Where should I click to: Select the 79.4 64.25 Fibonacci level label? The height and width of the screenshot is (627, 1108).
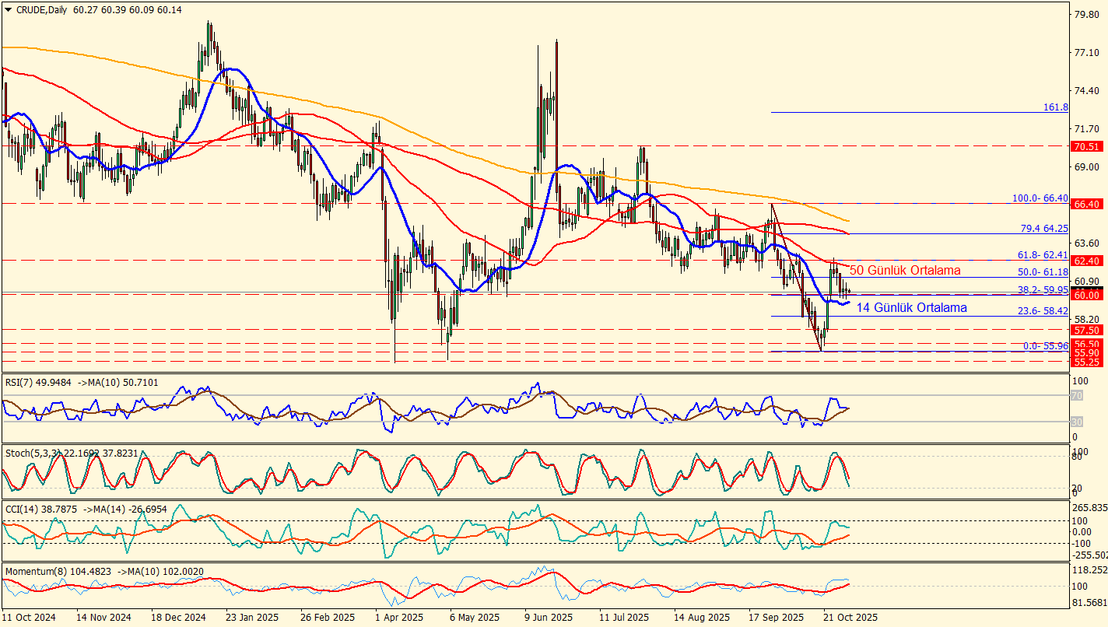1043,229
